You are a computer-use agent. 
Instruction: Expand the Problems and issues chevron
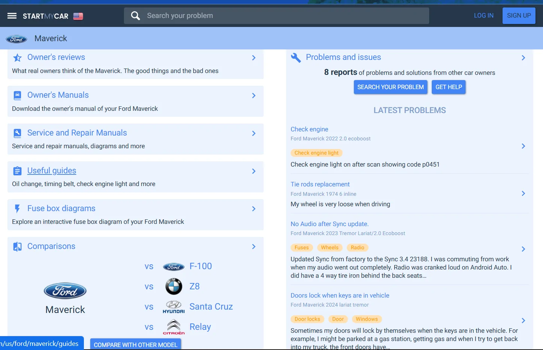(x=524, y=58)
